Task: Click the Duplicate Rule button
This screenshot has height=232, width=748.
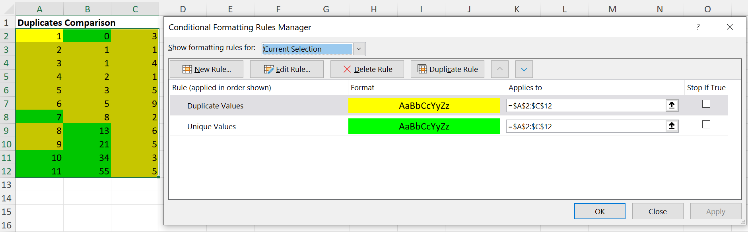Action: pos(447,69)
